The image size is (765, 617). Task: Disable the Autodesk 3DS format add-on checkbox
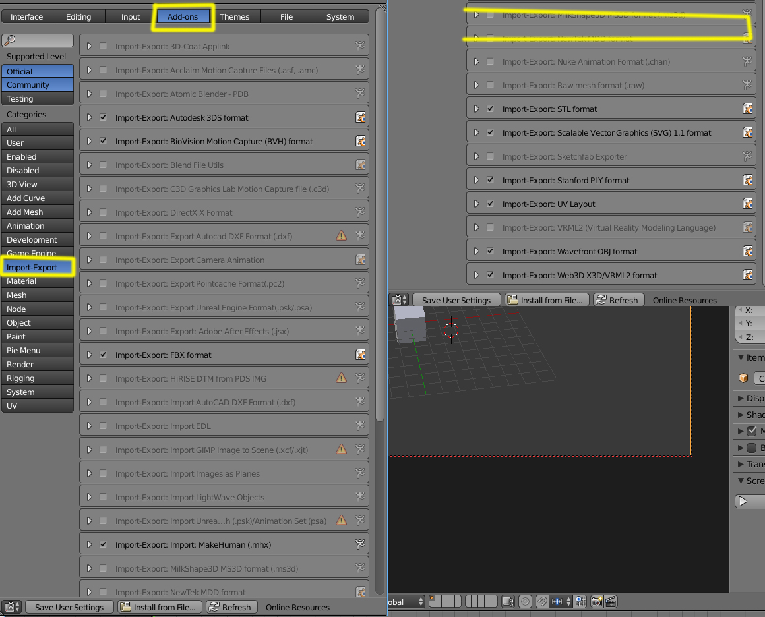point(103,117)
